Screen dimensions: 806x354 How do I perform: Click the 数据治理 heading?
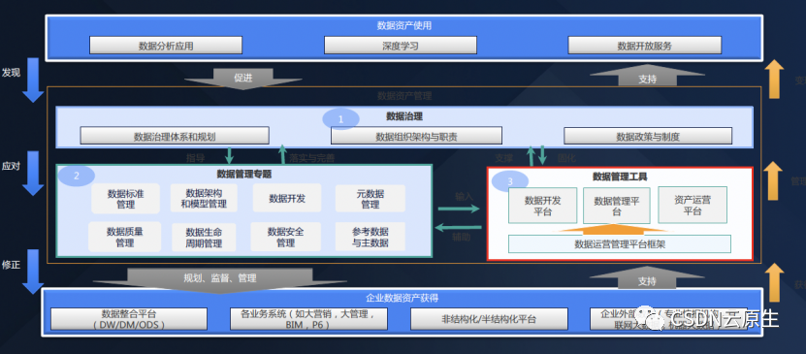pyautogui.click(x=404, y=116)
